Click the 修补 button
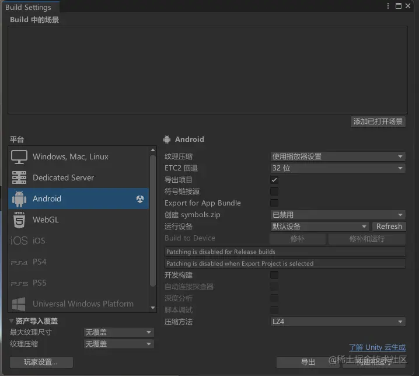 click(298, 239)
